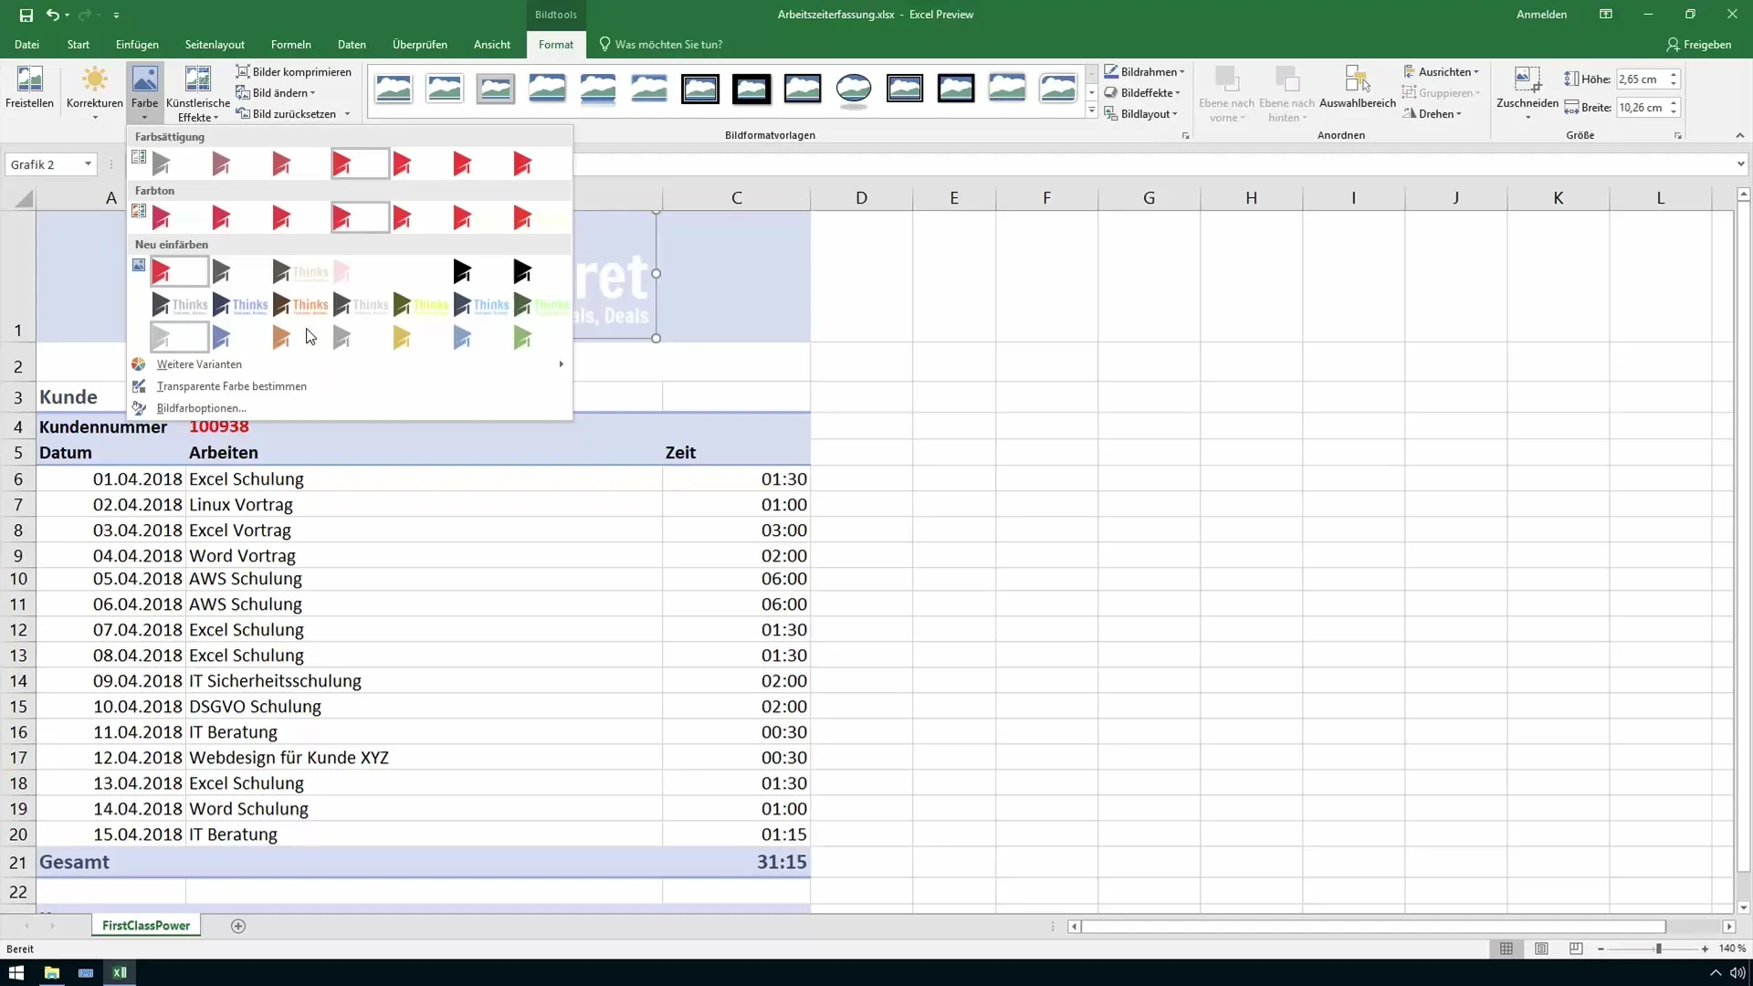Click the volume icon in system tray
1753x986 pixels.
[x=1737, y=972]
